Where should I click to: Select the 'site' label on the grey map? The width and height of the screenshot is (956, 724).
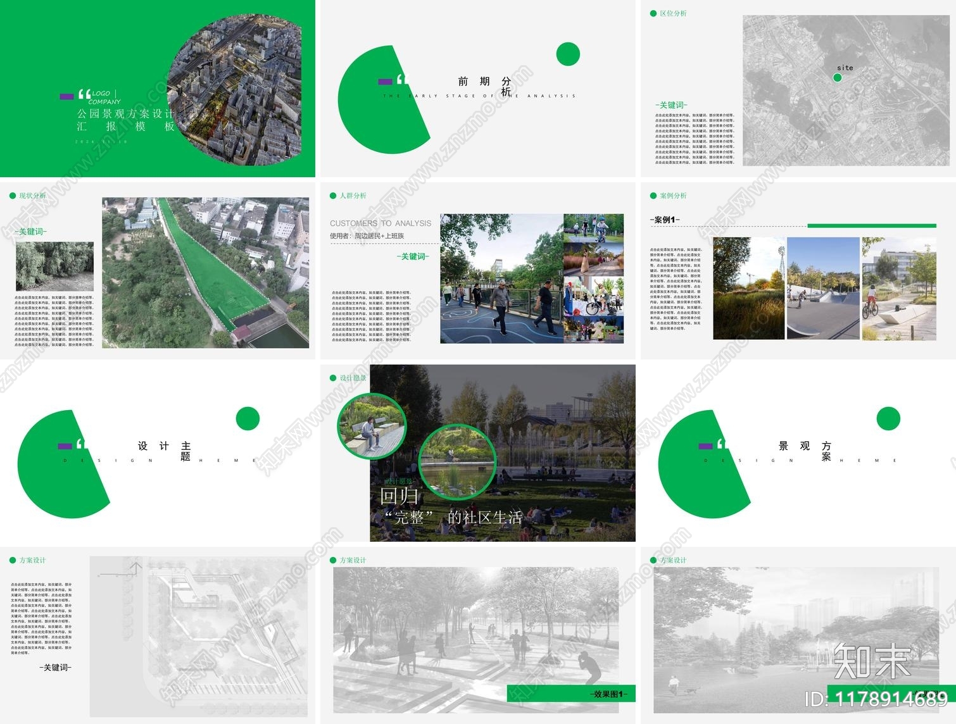(845, 68)
